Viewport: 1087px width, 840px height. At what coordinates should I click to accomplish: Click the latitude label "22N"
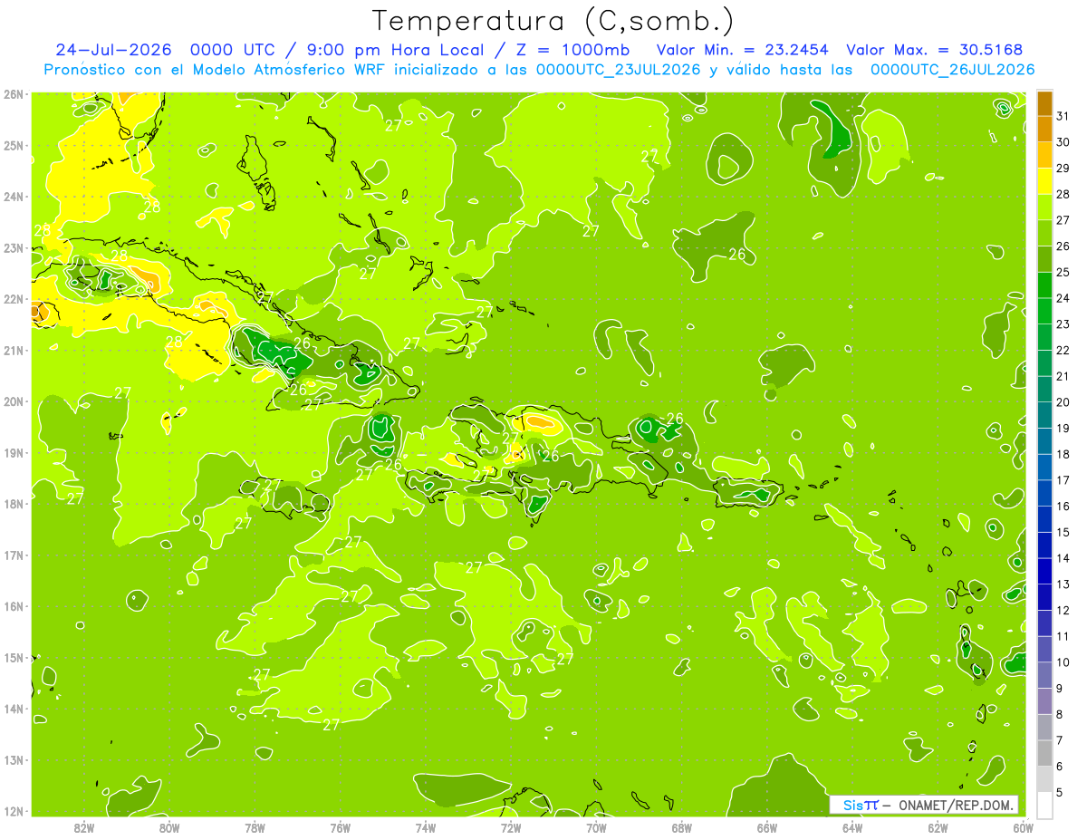(x=14, y=299)
